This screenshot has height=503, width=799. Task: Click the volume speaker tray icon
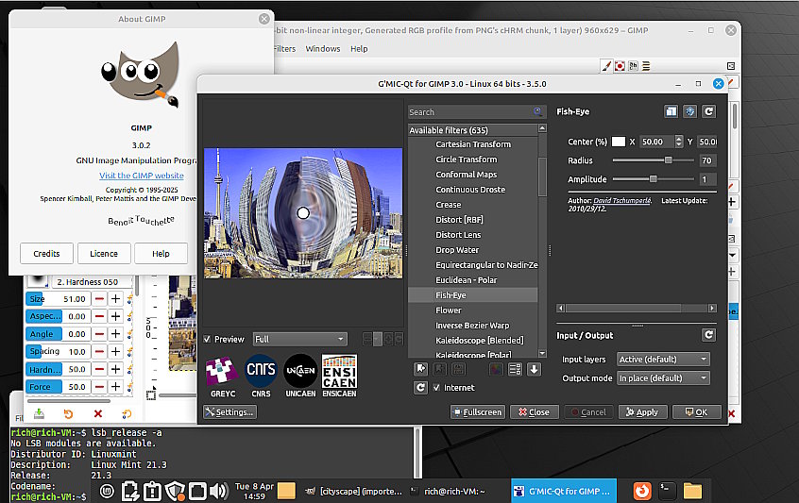[219, 491]
